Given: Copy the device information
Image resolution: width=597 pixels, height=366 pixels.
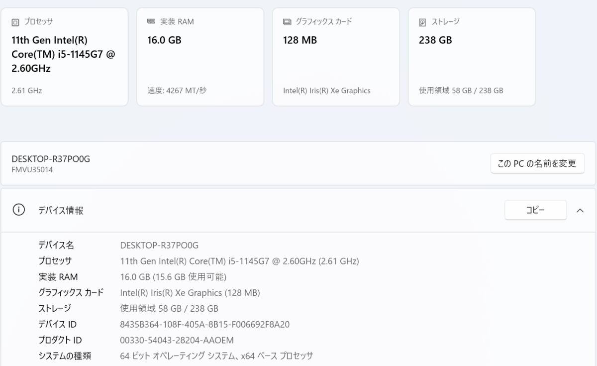Looking at the screenshot, I should pos(535,210).
